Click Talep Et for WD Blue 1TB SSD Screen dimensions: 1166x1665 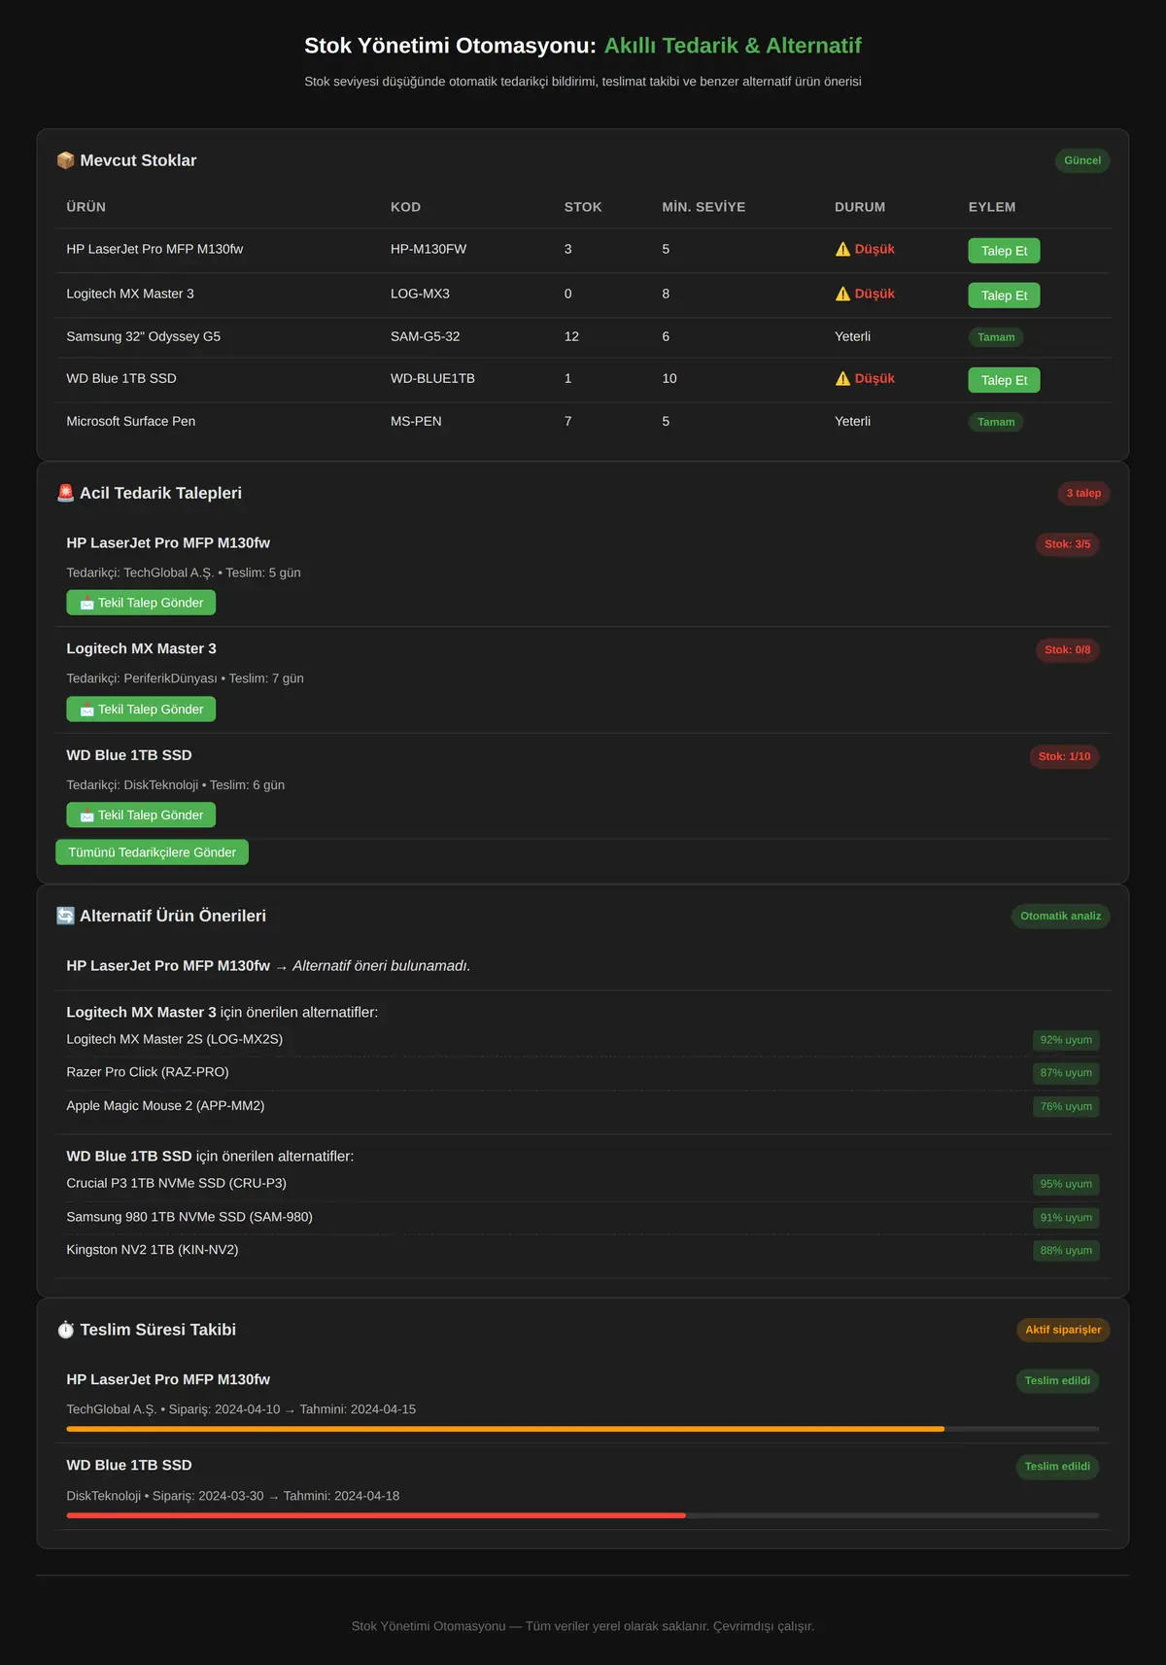point(1004,380)
